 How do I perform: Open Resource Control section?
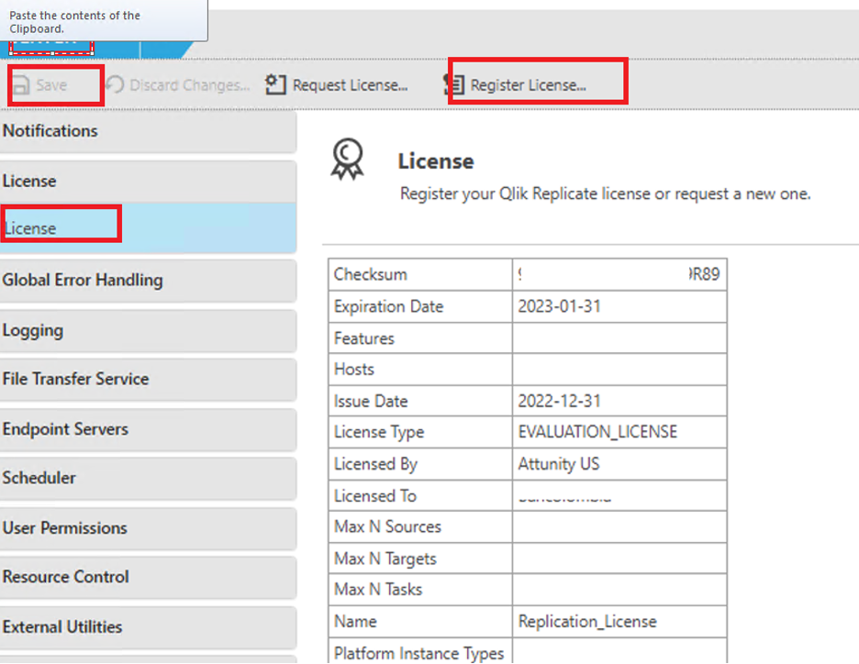[x=148, y=577]
